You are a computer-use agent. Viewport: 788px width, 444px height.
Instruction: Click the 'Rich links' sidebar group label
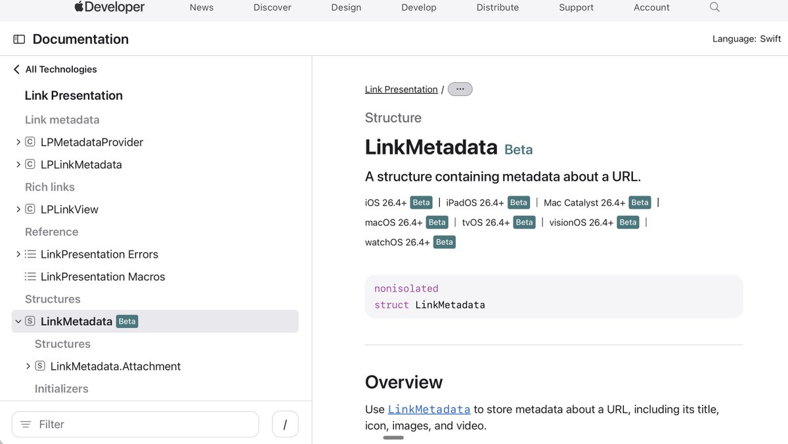(x=50, y=187)
